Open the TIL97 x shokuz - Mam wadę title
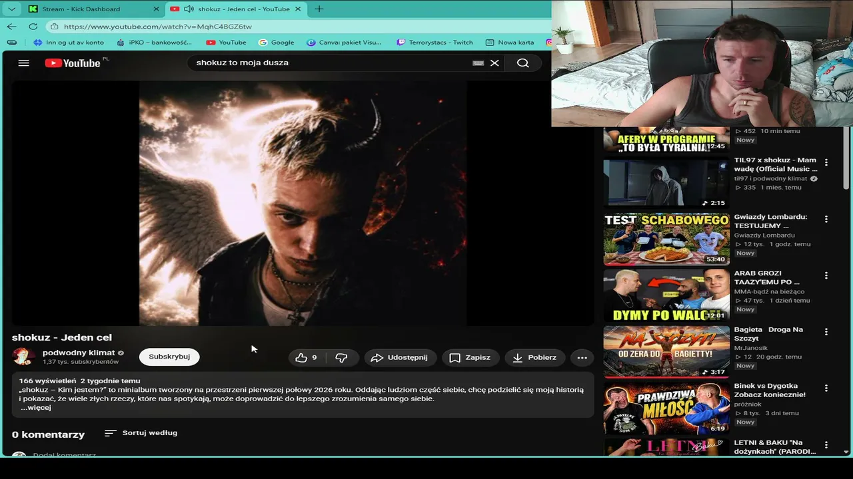The height and width of the screenshot is (479, 853). click(776, 164)
